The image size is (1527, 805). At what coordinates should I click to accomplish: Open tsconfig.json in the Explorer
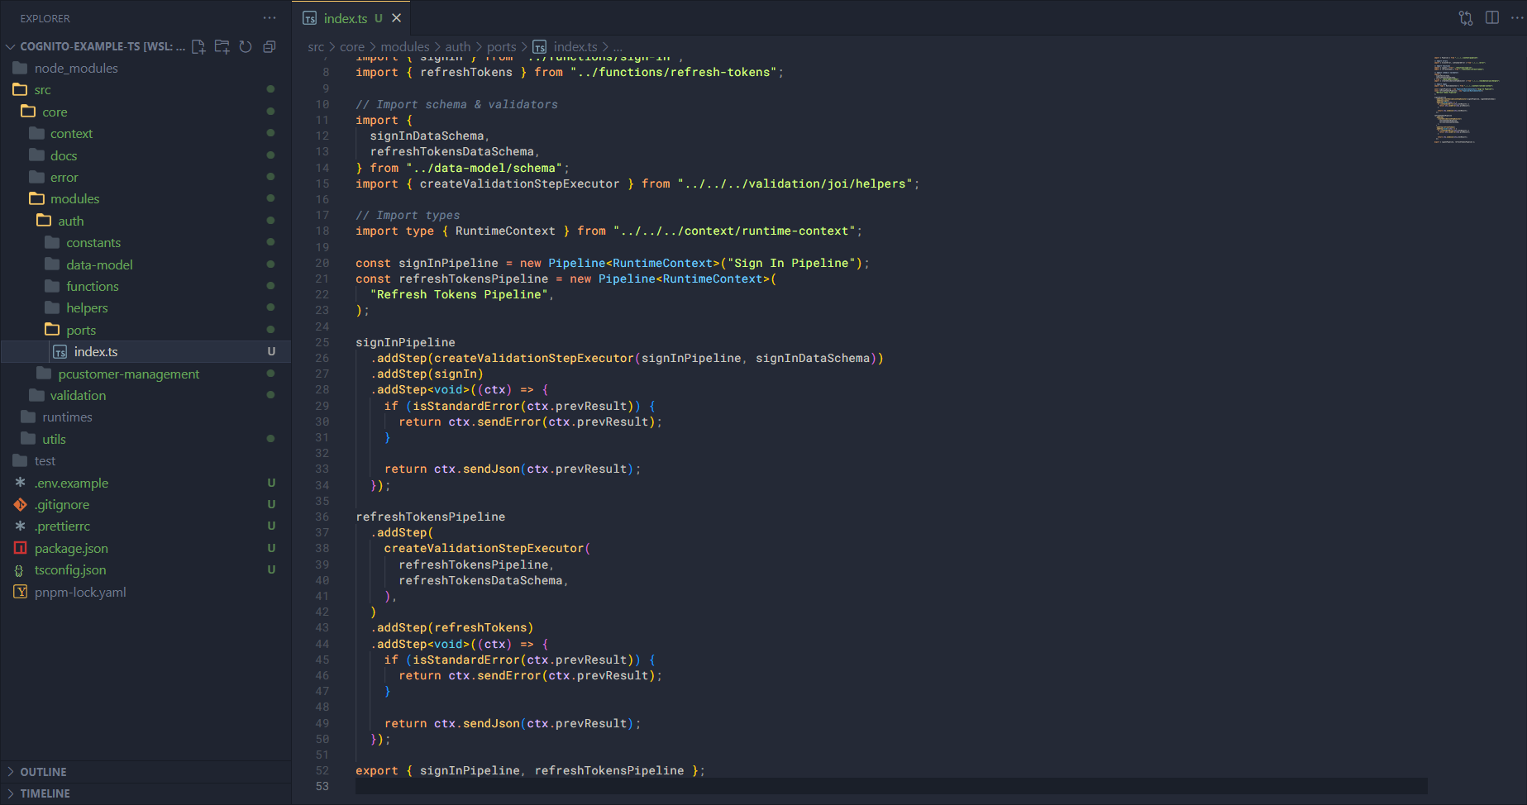[70, 570]
